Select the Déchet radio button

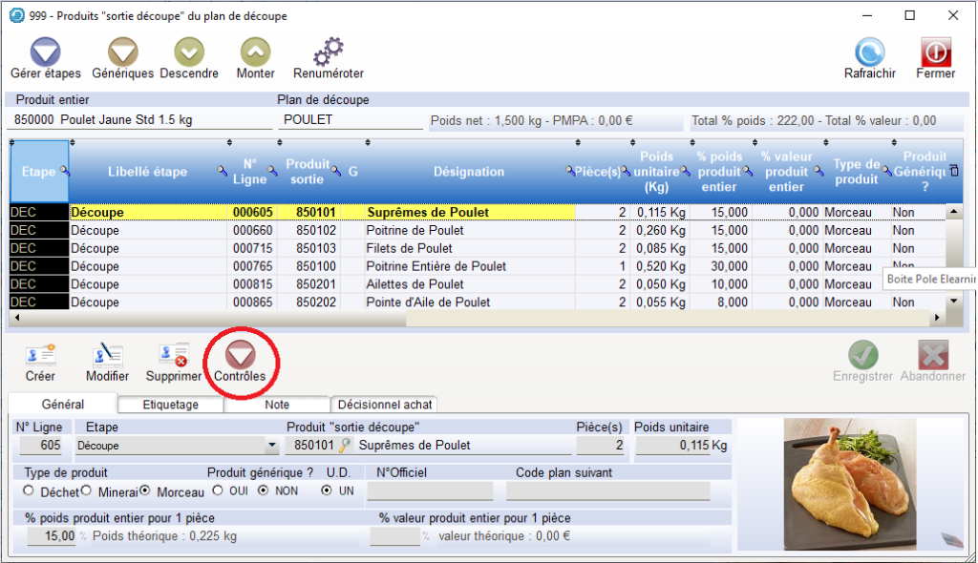coord(31,491)
